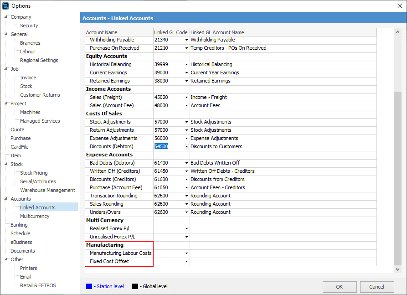Click the 54500 GL code input field
The height and width of the screenshot is (295, 407).
pyautogui.click(x=161, y=146)
